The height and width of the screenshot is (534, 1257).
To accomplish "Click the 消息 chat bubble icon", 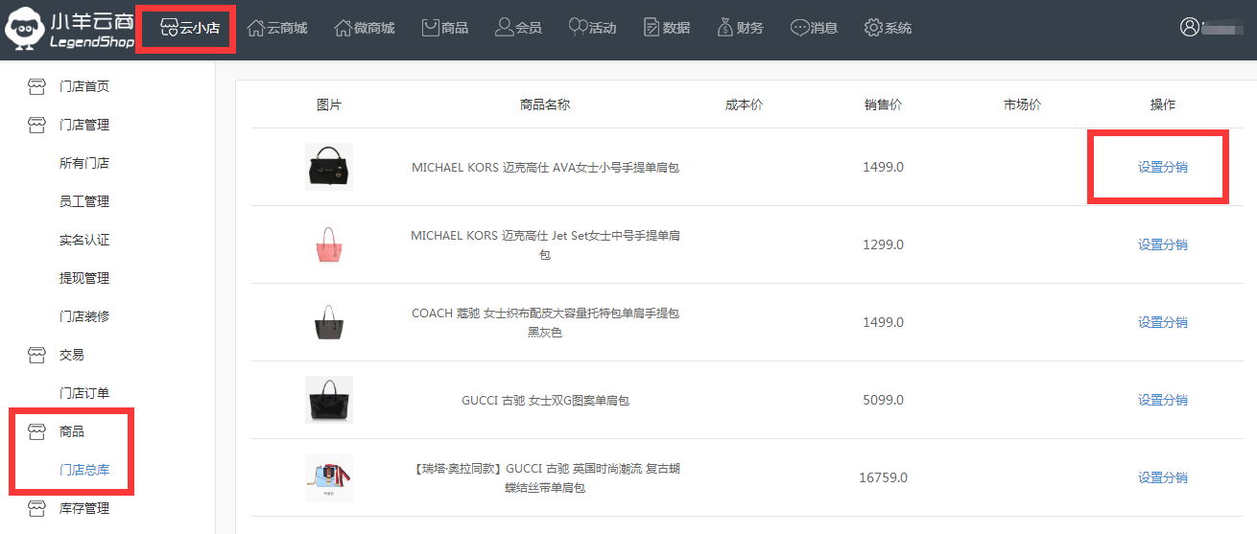I will (800, 28).
